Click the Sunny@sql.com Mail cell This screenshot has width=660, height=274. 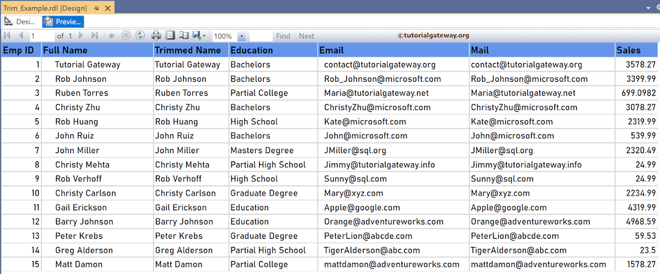[x=542, y=179]
